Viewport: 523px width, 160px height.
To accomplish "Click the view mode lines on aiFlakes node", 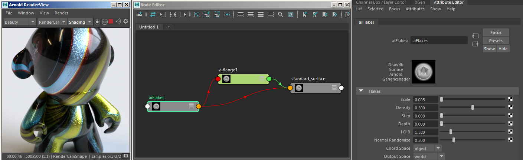I will [x=191, y=106].
